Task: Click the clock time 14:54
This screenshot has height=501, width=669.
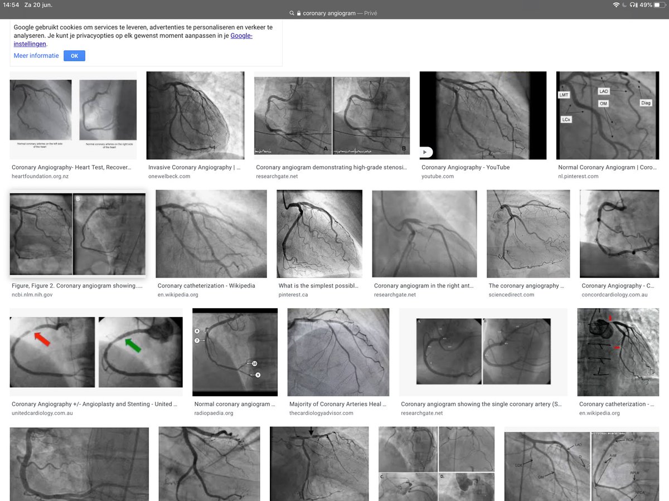Action: (x=11, y=5)
